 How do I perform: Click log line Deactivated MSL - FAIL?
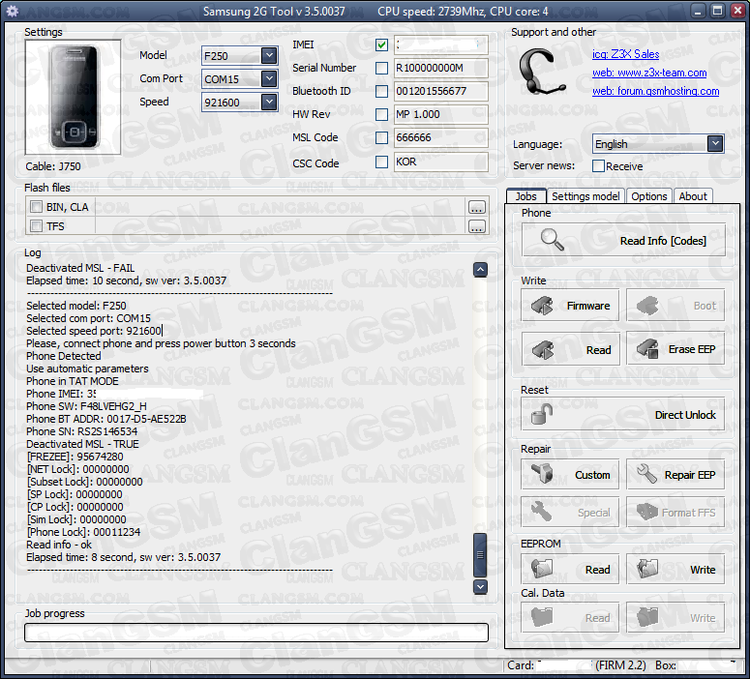point(80,268)
